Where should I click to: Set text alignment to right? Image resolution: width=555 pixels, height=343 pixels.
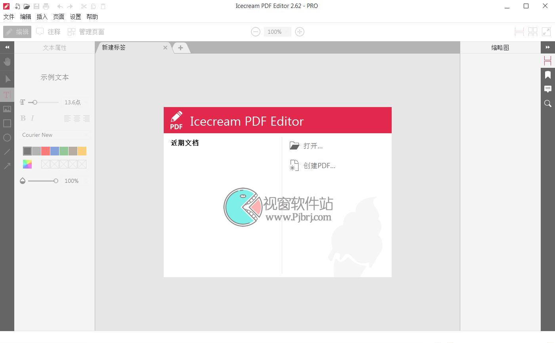[x=86, y=118]
